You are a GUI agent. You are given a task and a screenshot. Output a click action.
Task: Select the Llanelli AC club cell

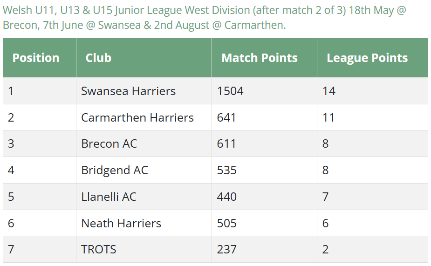click(x=144, y=197)
